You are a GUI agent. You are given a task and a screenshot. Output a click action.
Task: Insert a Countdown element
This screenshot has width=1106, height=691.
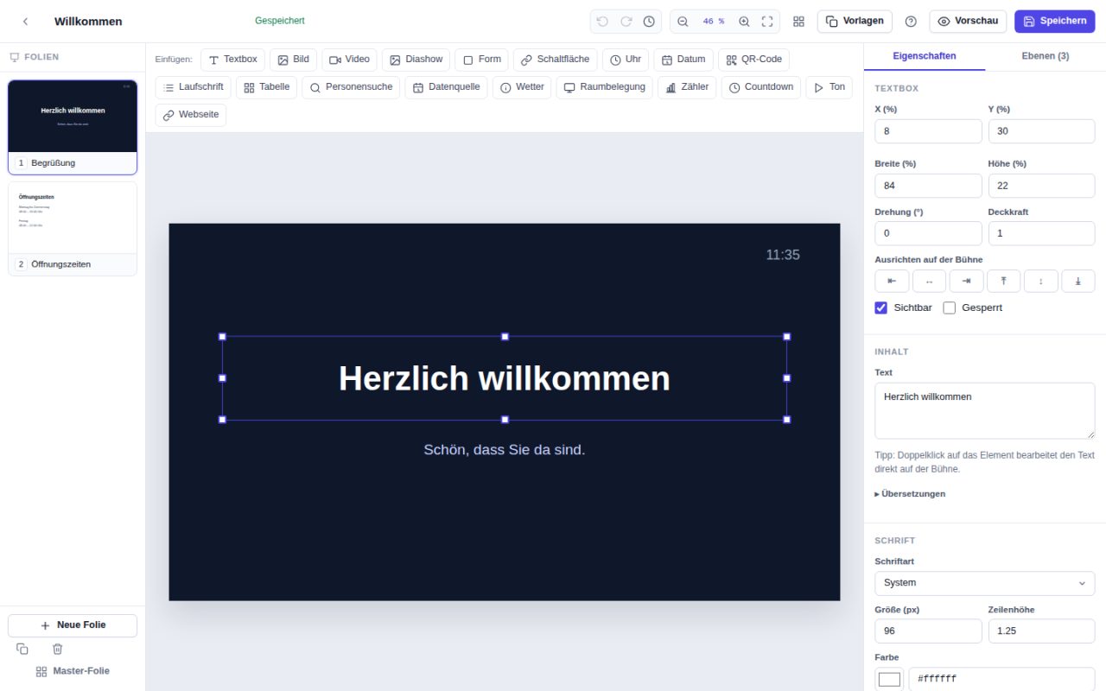pyautogui.click(x=760, y=87)
